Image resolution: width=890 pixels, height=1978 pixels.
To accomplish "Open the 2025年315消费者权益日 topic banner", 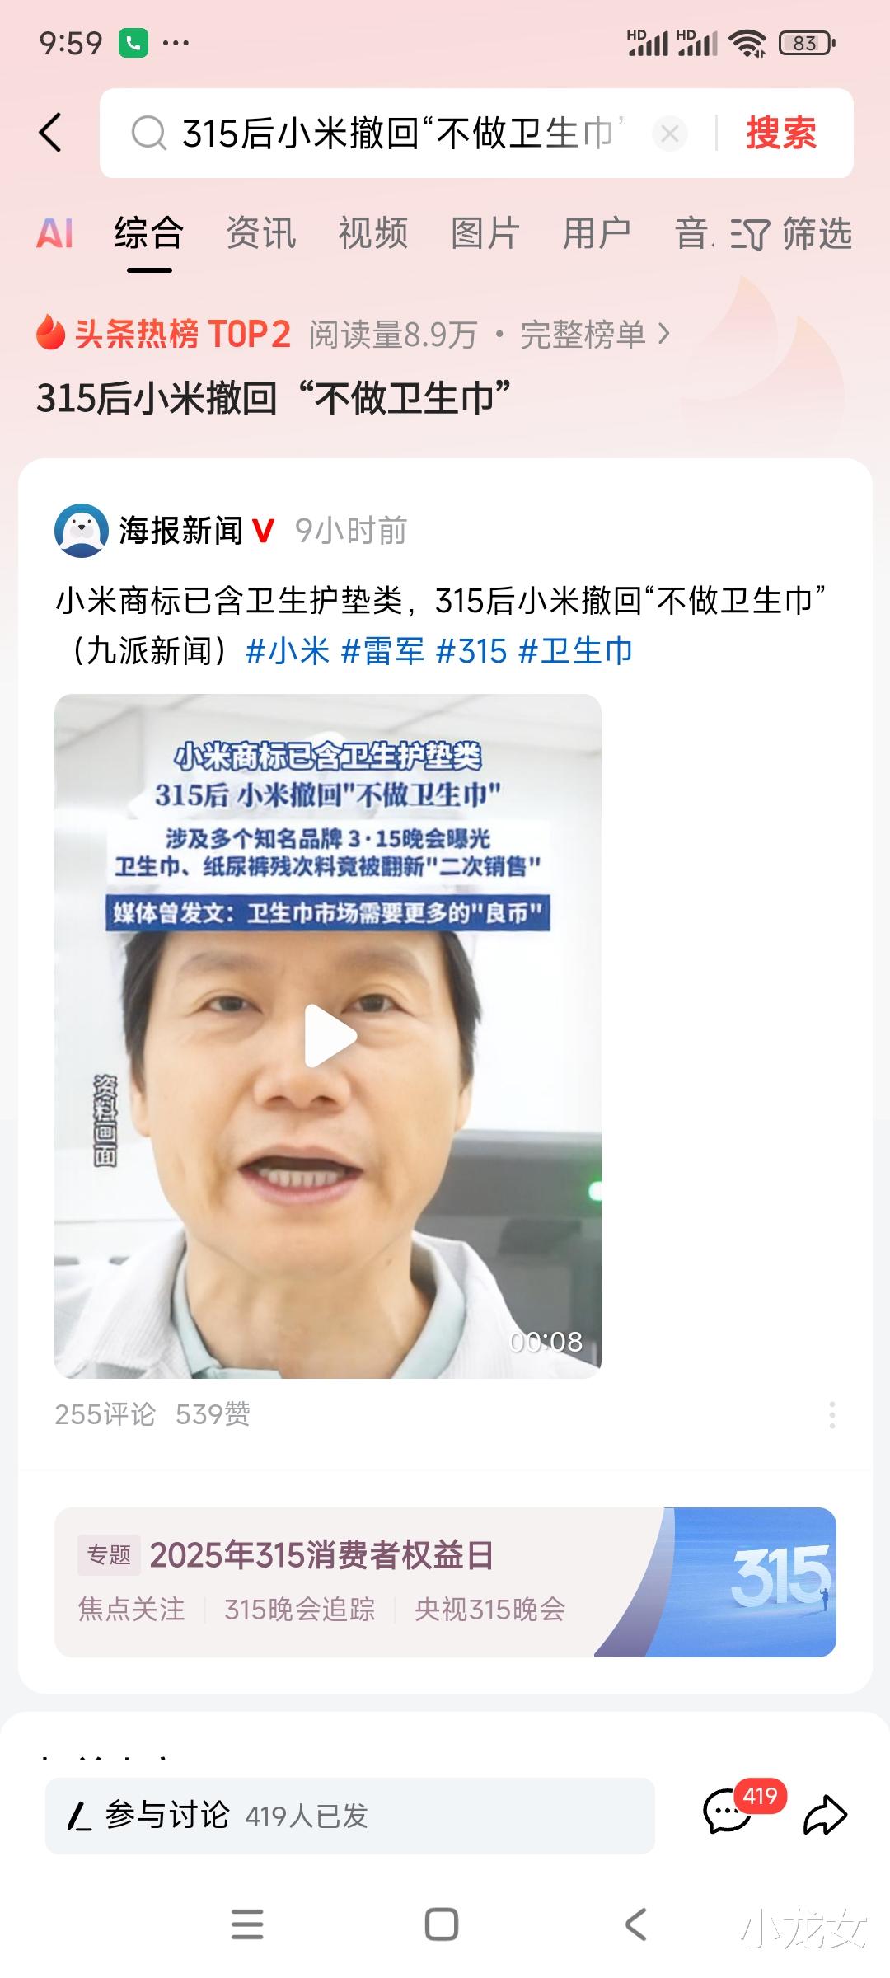I will coord(445,1582).
